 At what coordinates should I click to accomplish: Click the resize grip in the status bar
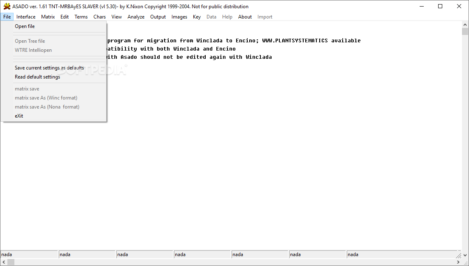tap(459, 255)
